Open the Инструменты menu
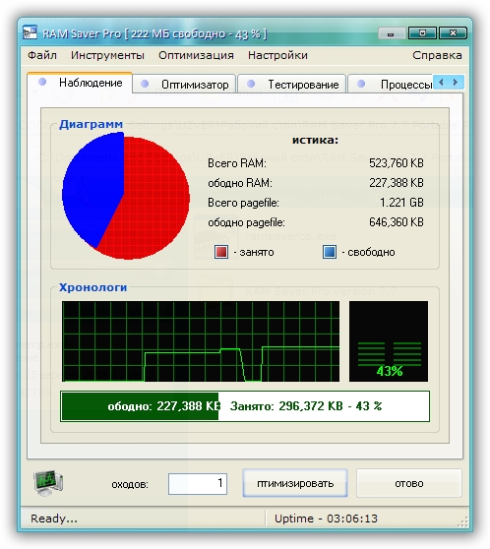The width and height of the screenshot is (490, 549). pos(107,55)
